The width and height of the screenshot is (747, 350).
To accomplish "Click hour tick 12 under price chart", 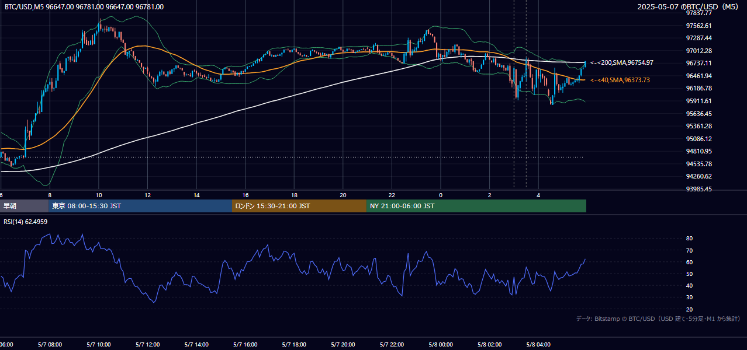I will (148, 195).
